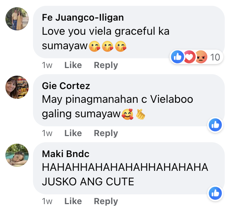Open Gie Cortez's profile picture
Viewport: 236px width, 211px height.
pos(17,87)
